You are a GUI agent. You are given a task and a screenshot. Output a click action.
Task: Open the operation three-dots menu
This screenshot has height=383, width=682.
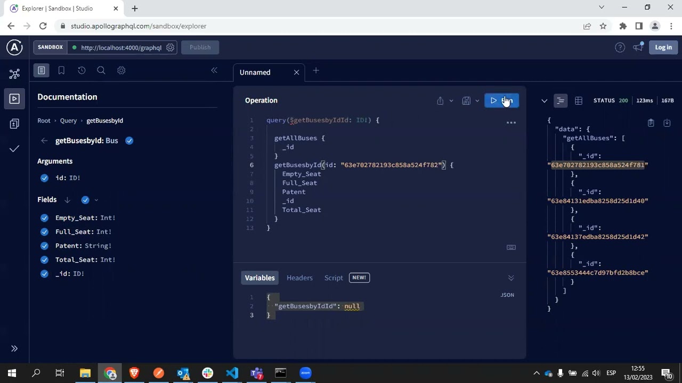[x=511, y=122]
